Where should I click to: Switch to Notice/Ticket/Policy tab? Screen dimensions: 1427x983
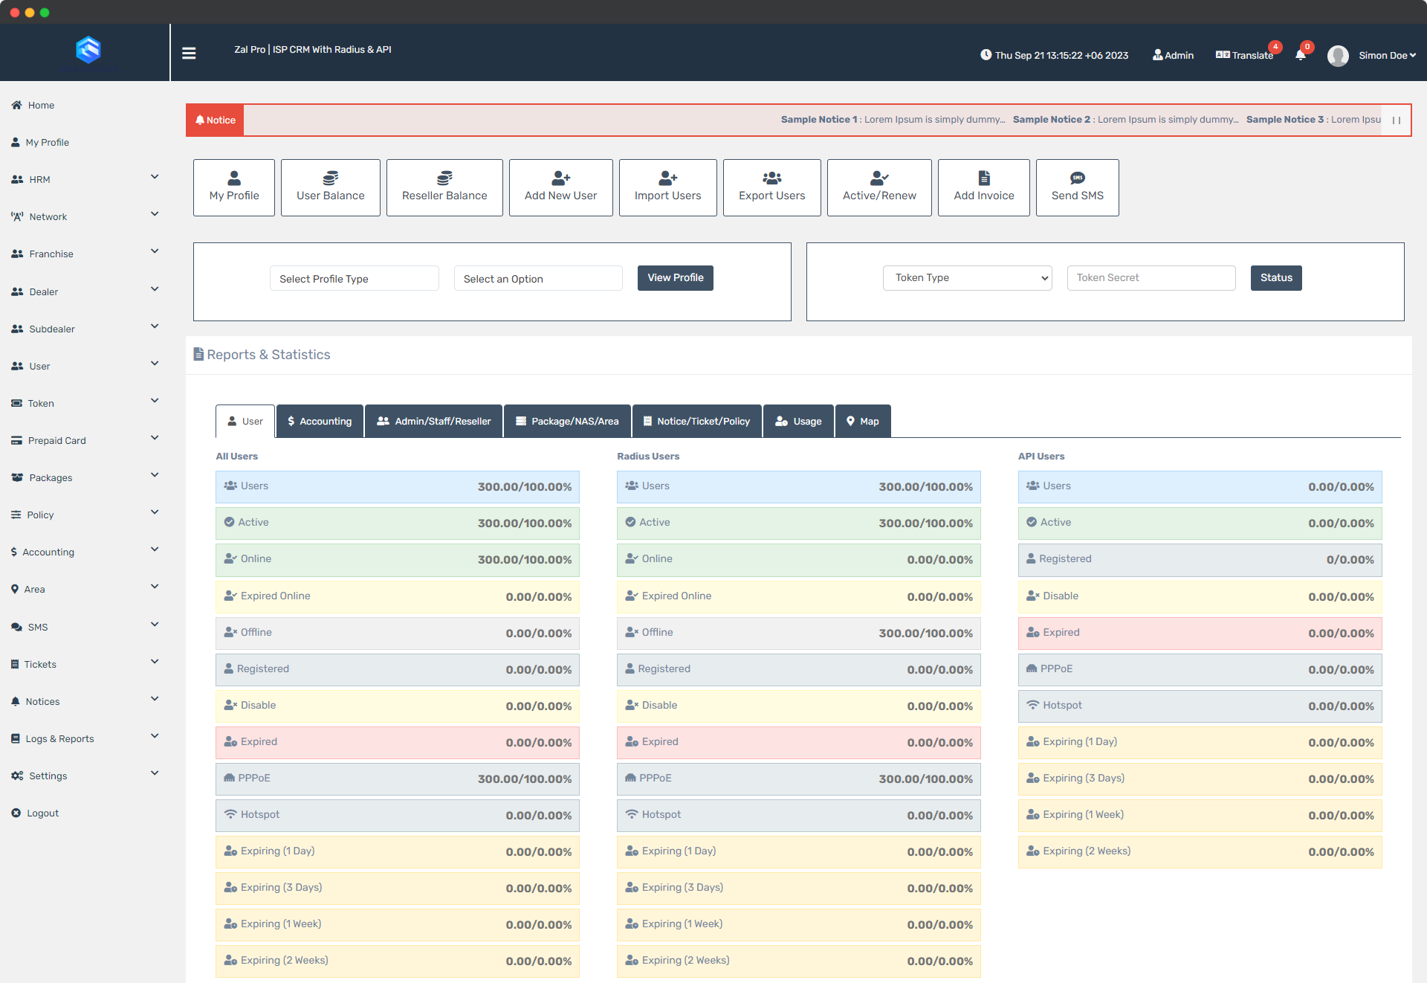697,421
